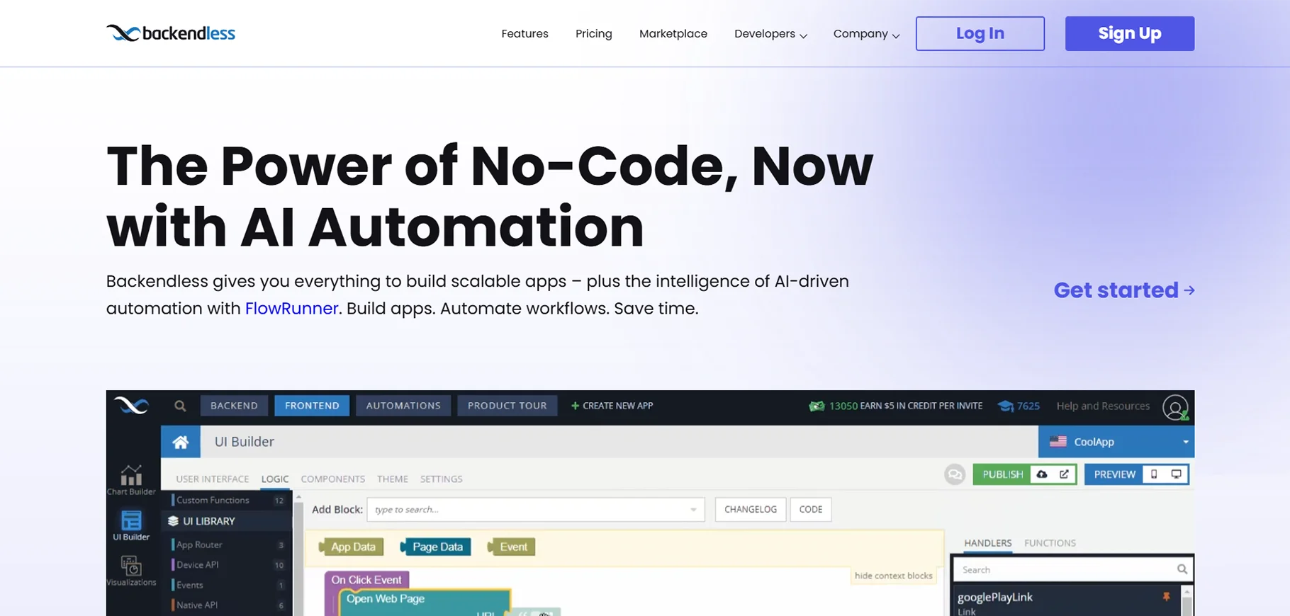Click the cloud upload icon beside PUBLISH
This screenshot has height=616, width=1290.
tap(1042, 474)
